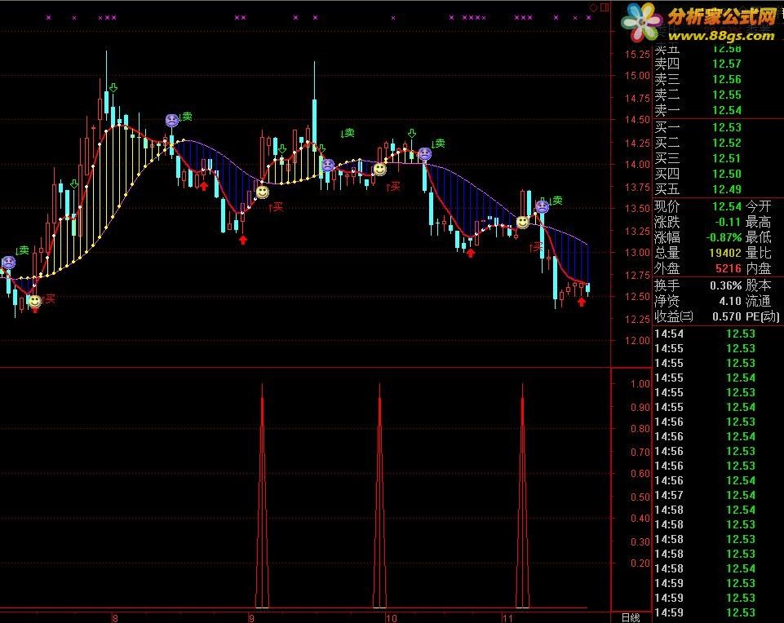Click the 量比 label

click(759, 253)
